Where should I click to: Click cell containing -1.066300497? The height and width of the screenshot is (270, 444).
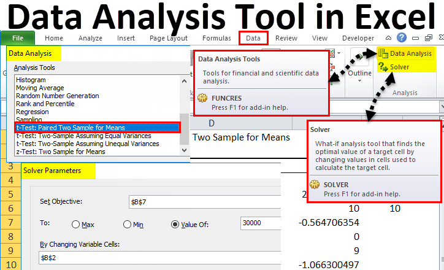click(x=329, y=265)
